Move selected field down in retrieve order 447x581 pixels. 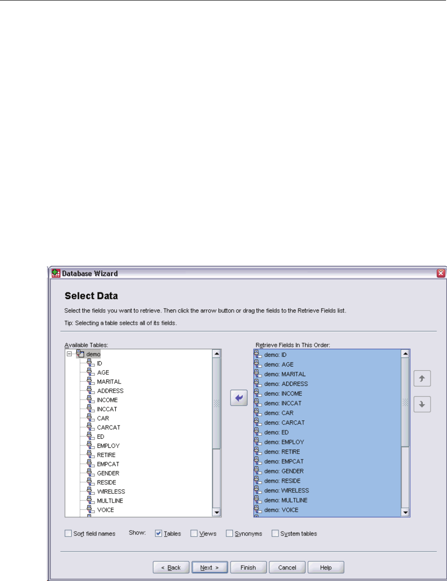[422, 405]
